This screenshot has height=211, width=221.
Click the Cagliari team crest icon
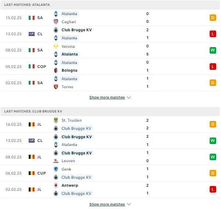point(56,22)
